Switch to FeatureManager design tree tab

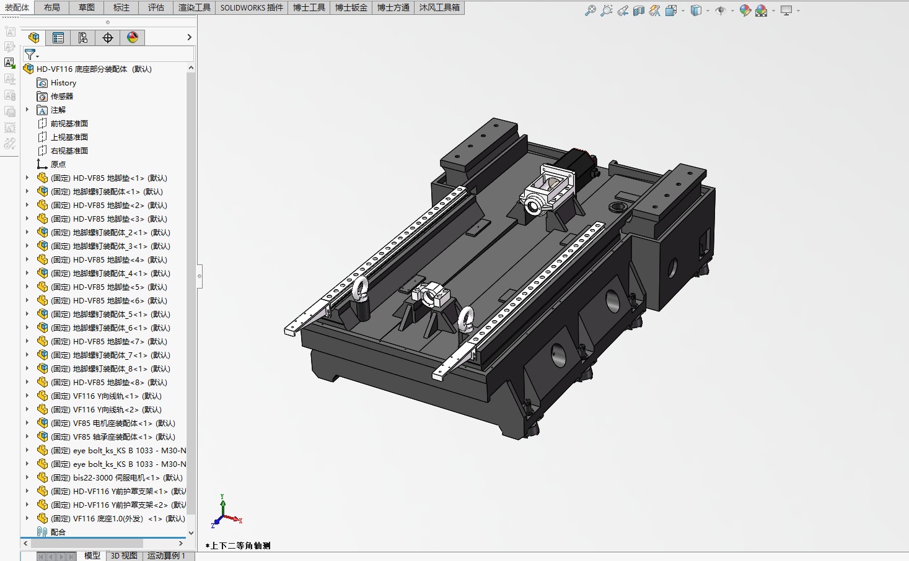pyautogui.click(x=33, y=38)
